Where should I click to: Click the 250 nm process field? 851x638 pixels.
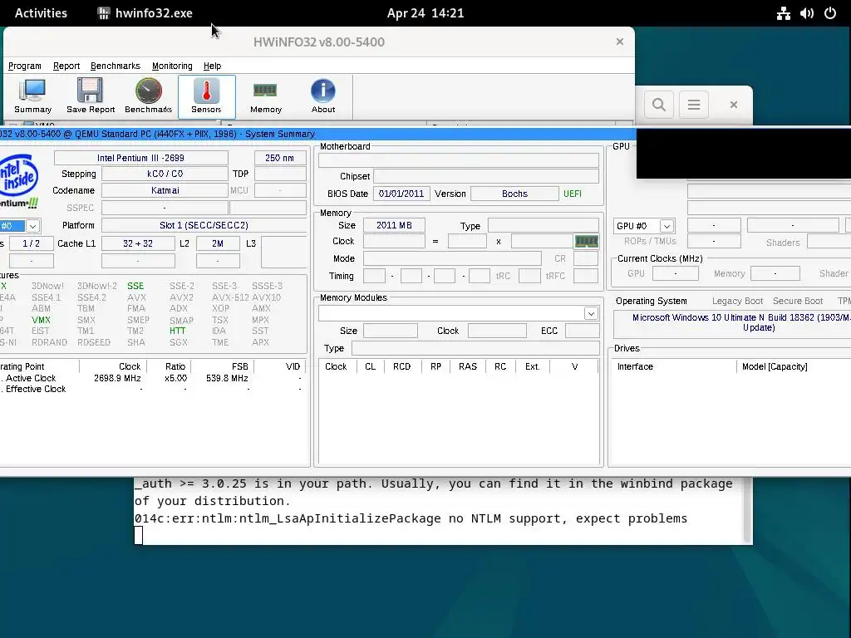click(280, 158)
